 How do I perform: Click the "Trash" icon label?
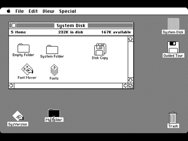(173, 126)
